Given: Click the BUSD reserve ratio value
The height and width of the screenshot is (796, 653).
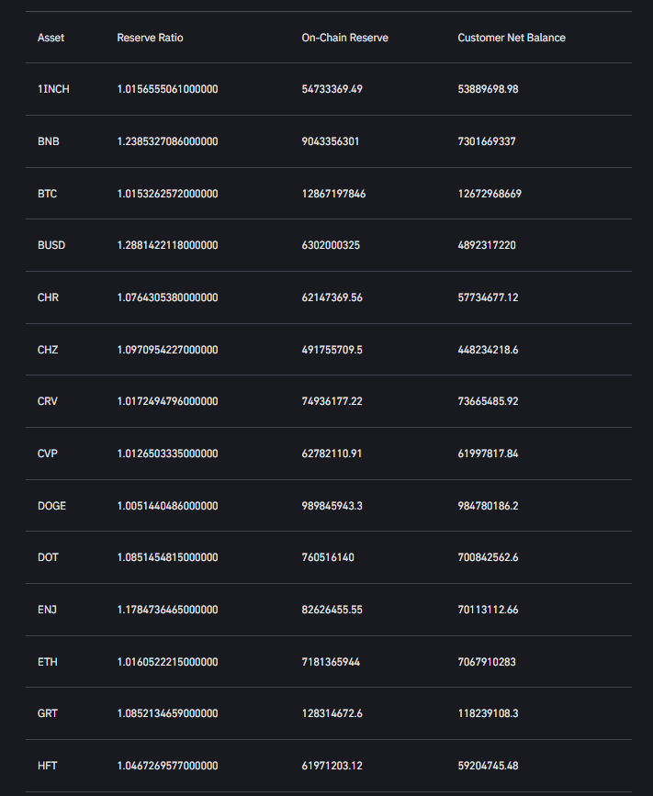Looking at the screenshot, I should pyautogui.click(x=167, y=245).
